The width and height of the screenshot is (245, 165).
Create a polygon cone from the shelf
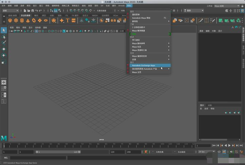point(28,20)
